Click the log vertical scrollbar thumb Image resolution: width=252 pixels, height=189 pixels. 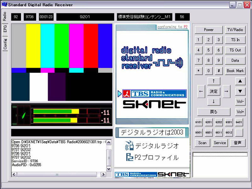click(x=109, y=158)
